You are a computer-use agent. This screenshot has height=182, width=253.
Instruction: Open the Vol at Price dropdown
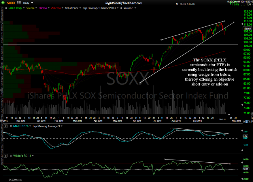click(x=80, y=8)
